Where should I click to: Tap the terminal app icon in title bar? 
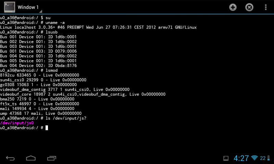click(x=10, y=7)
